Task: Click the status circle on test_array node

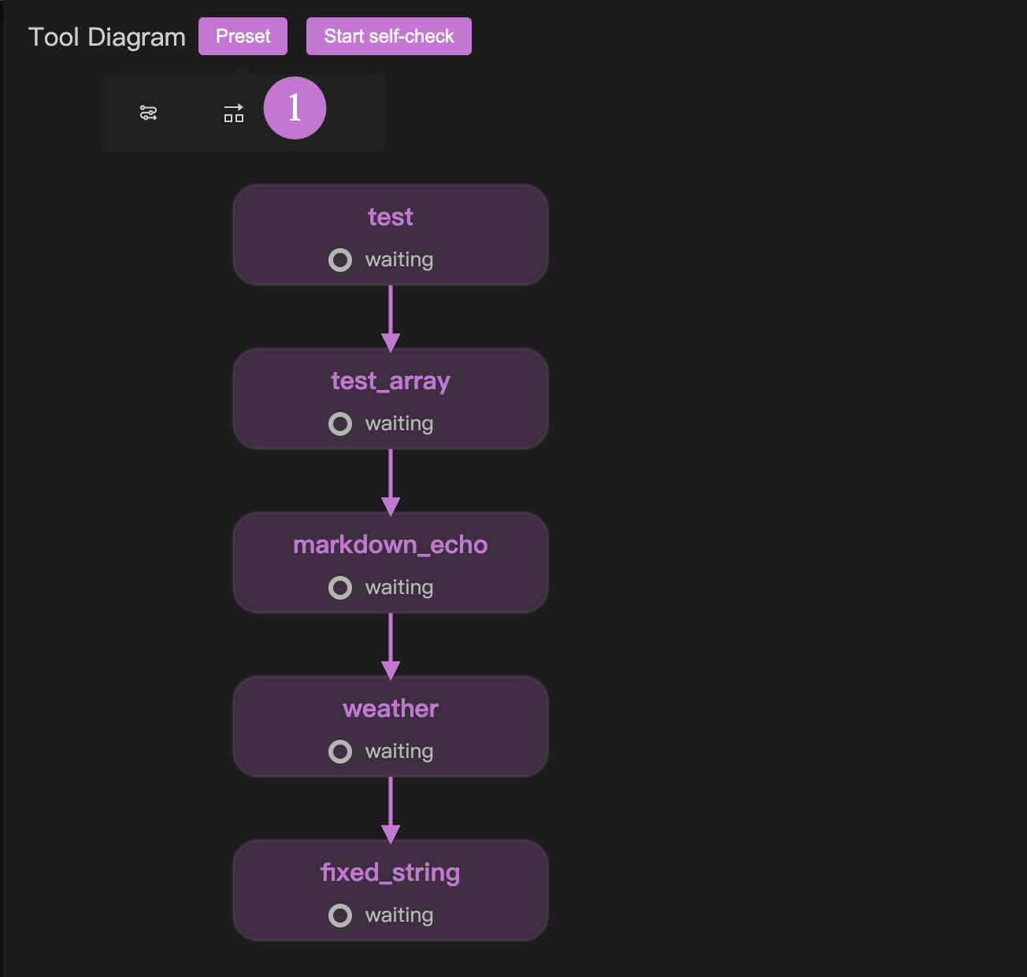Action: [340, 424]
